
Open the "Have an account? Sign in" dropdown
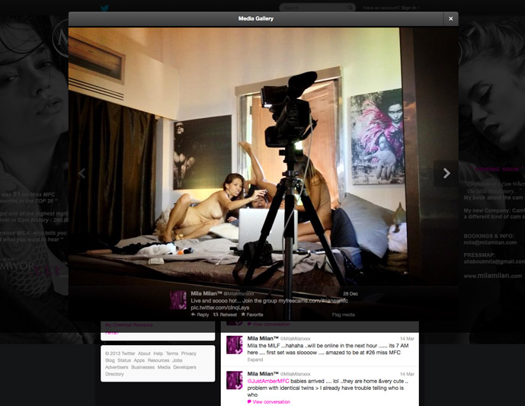pyautogui.click(x=390, y=8)
